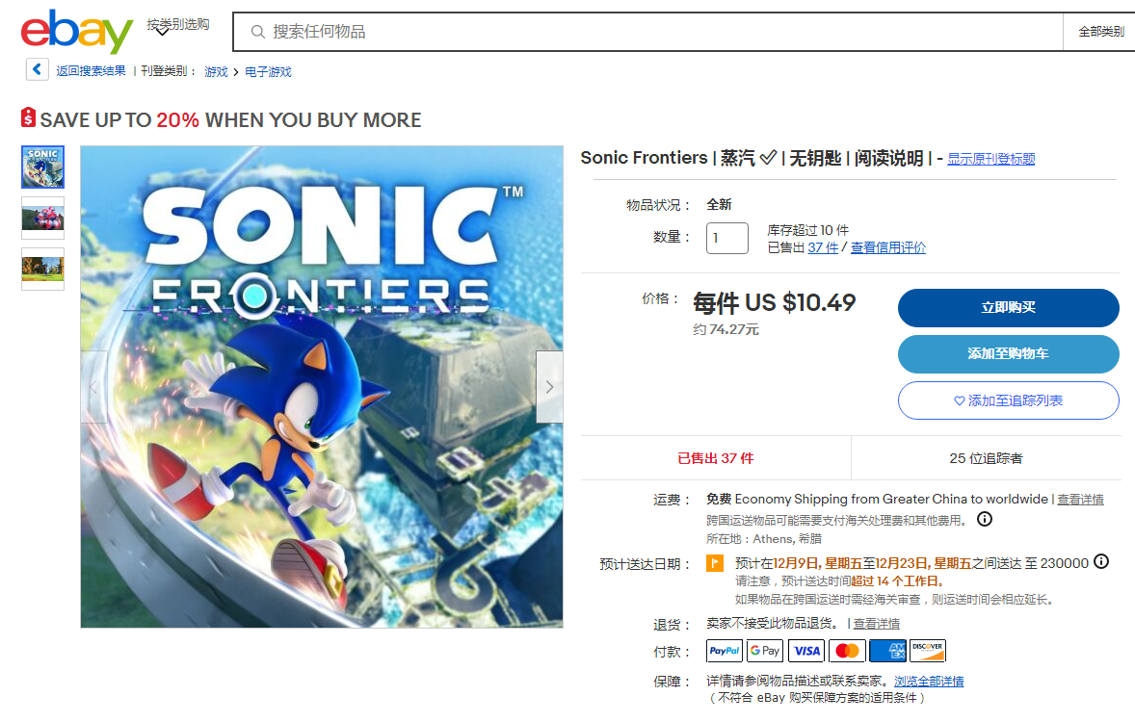Click the back arrow icon
Screen dimensions: 1135x722
coord(37,69)
